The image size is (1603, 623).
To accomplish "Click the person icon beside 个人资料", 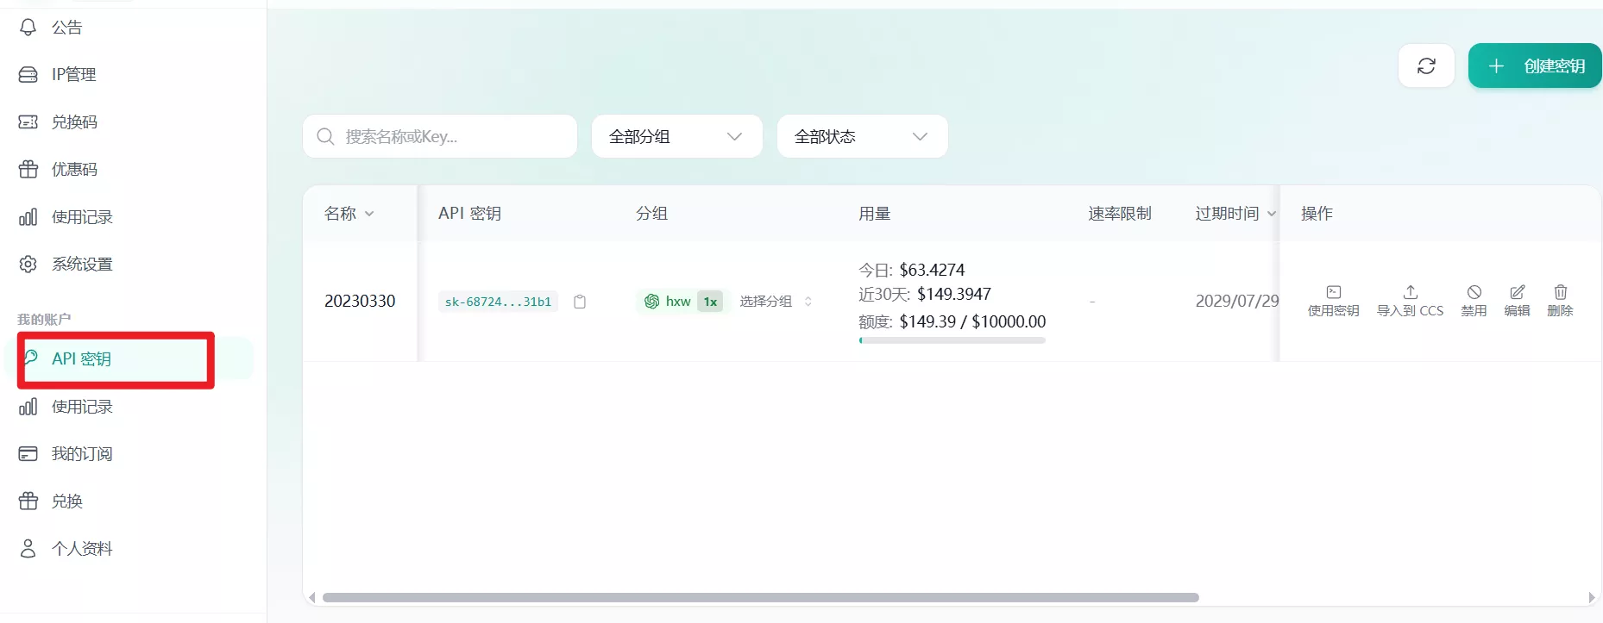I will point(28,549).
